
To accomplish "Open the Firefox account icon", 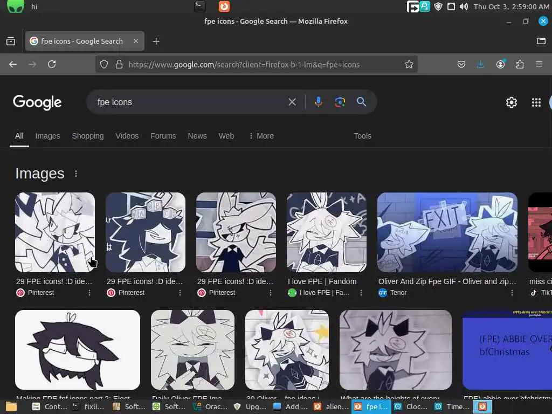I will click(500, 64).
